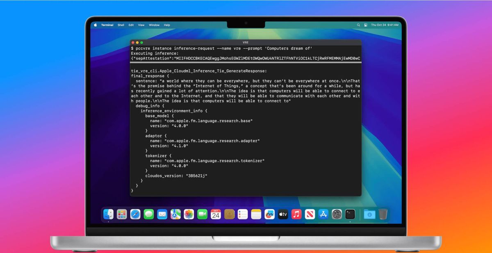
Task: Click the VRE window title
Action: click(x=246, y=42)
